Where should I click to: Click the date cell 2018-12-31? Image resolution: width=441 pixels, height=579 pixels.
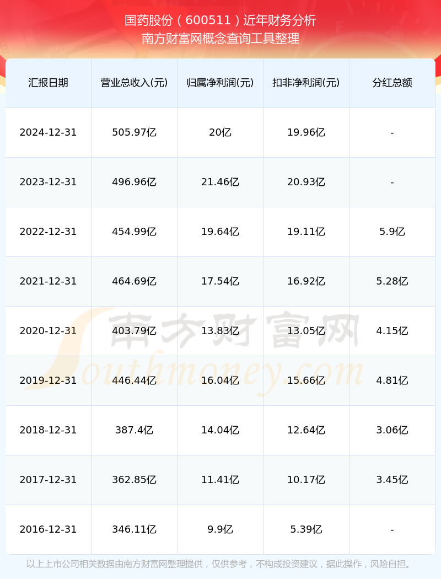pos(49,430)
